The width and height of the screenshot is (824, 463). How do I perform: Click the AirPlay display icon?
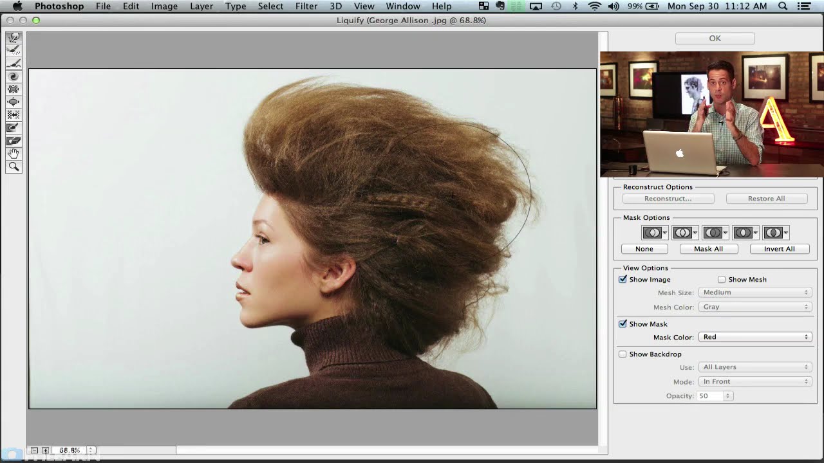pos(536,6)
